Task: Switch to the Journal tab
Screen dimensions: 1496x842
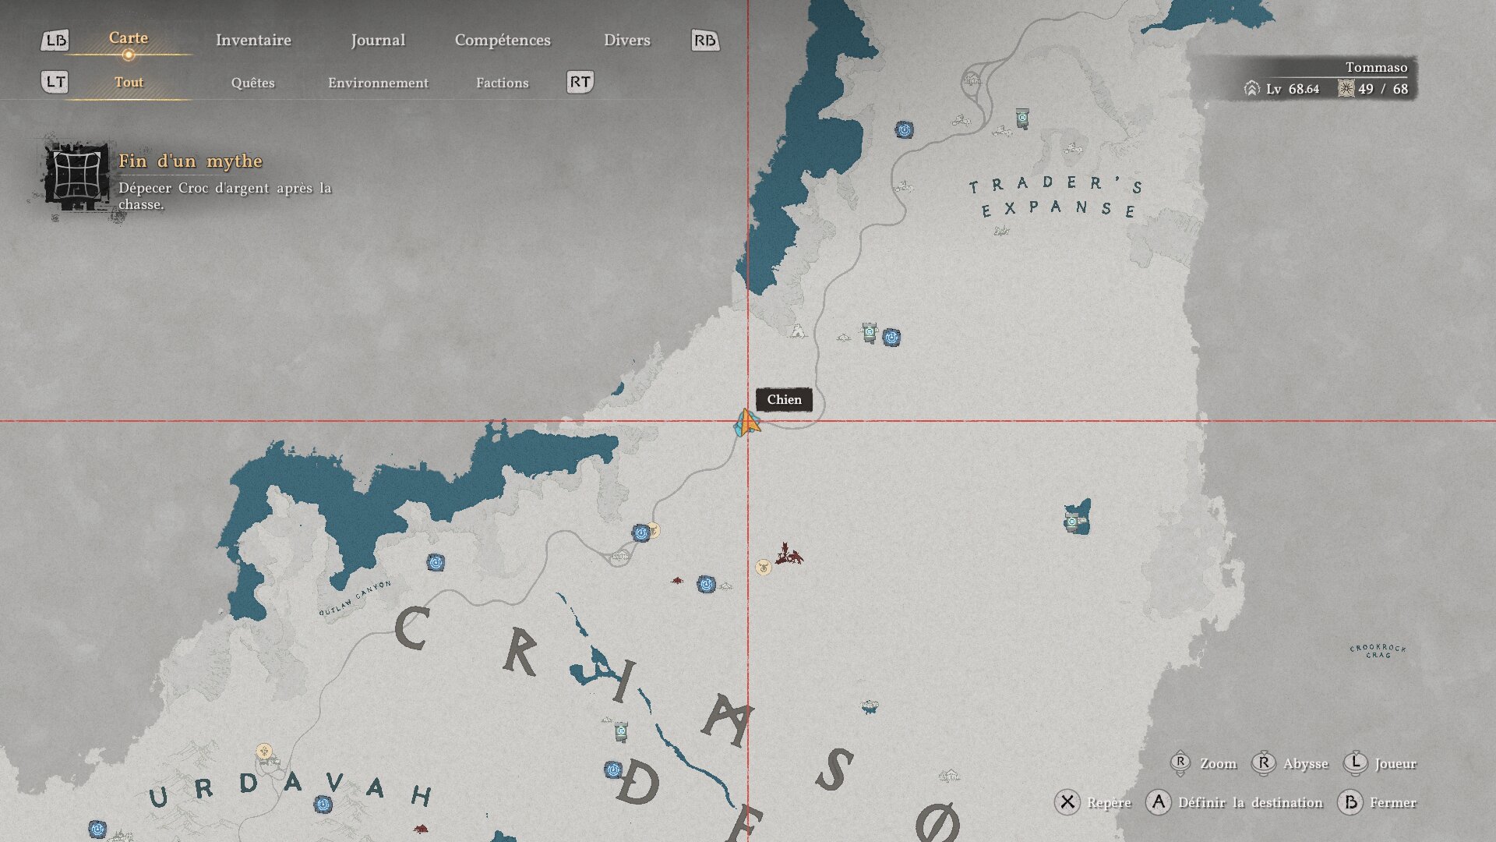Action: pos(378,41)
